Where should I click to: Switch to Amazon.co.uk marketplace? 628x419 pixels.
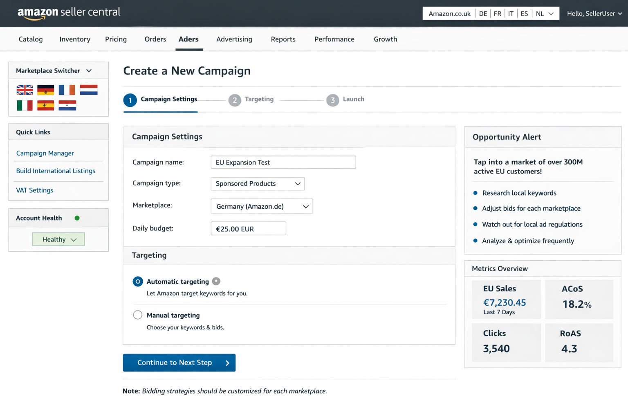[x=449, y=14]
